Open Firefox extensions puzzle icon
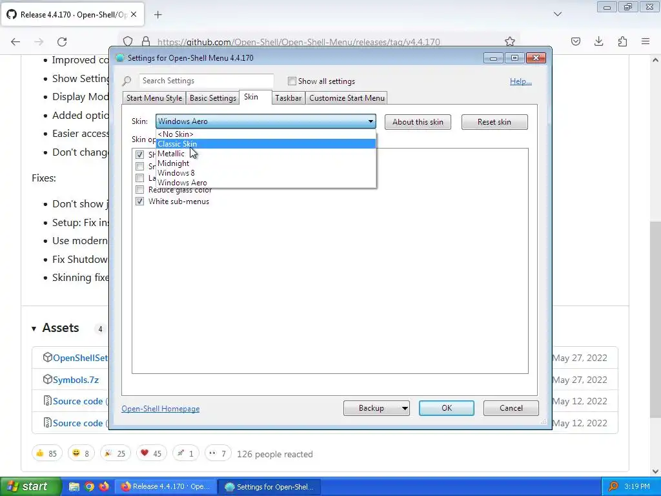 (x=622, y=41)
